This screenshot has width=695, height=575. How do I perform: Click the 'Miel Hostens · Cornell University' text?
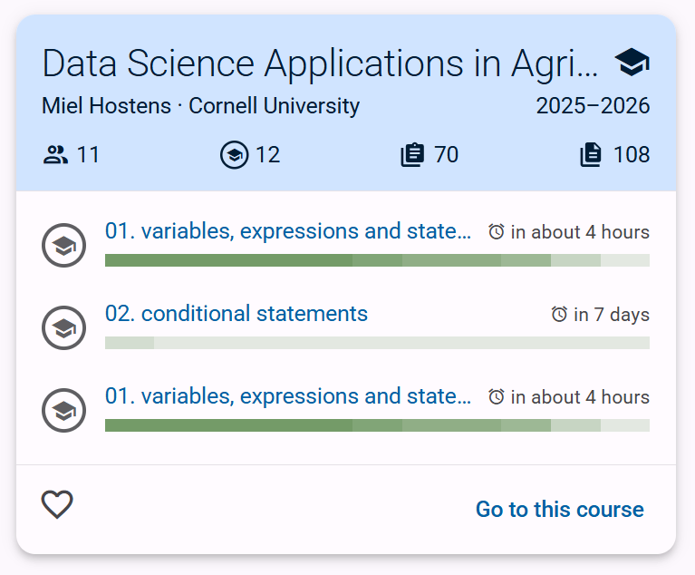pyautogui.click(x=201, y=106)
